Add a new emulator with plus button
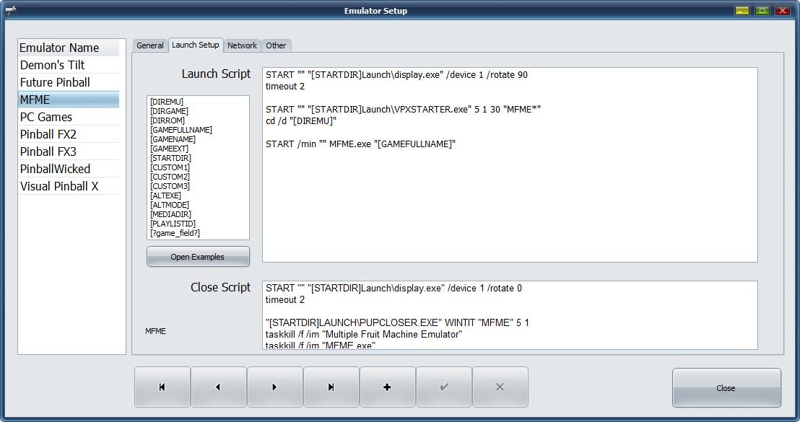The image size is (800, 422). (x=387, y=387)
